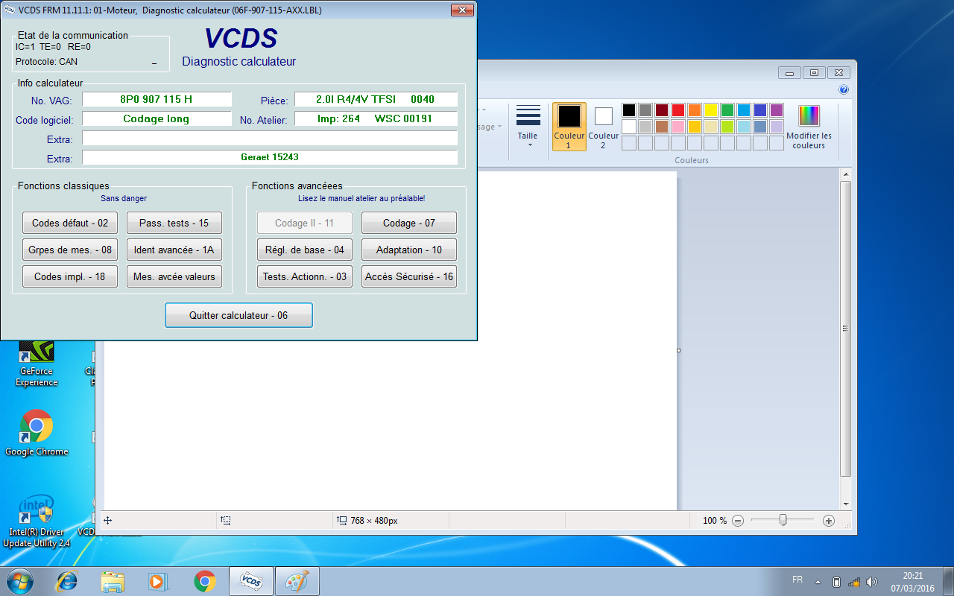The height and width of the screenshot is (596, 954).
Task: Pick the orange color swatch
Action: [695, 110]
